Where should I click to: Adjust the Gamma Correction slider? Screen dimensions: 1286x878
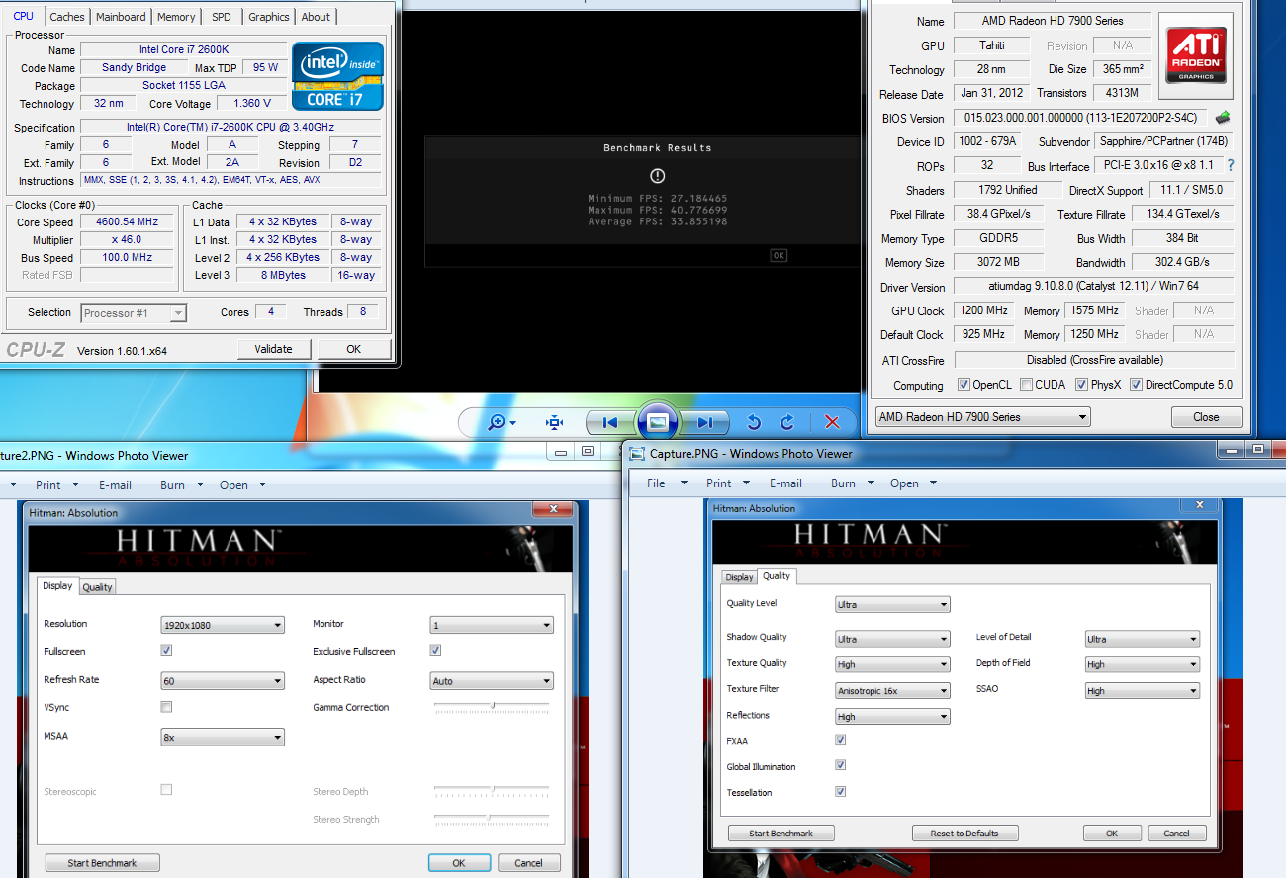click(x=492, y=706)
